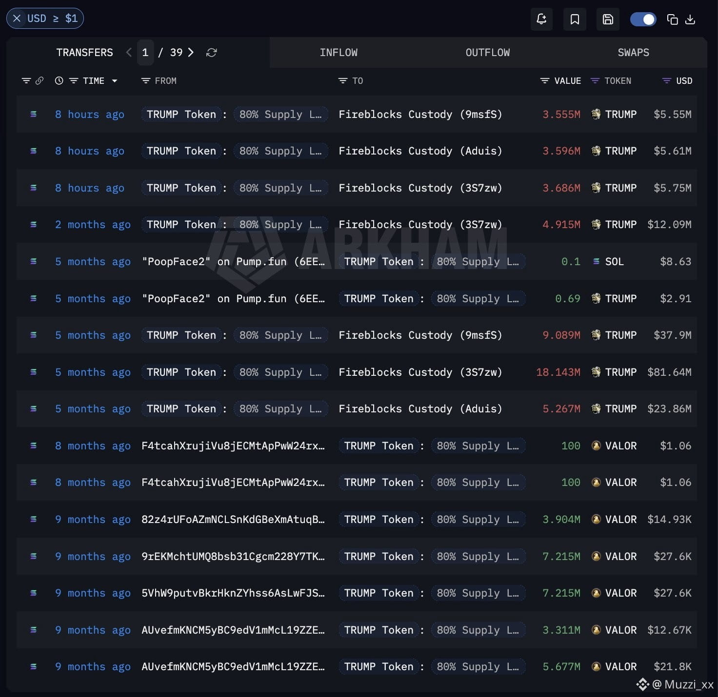
Task: Save the filter with the floppy disk icon
Action: point(608,19)
